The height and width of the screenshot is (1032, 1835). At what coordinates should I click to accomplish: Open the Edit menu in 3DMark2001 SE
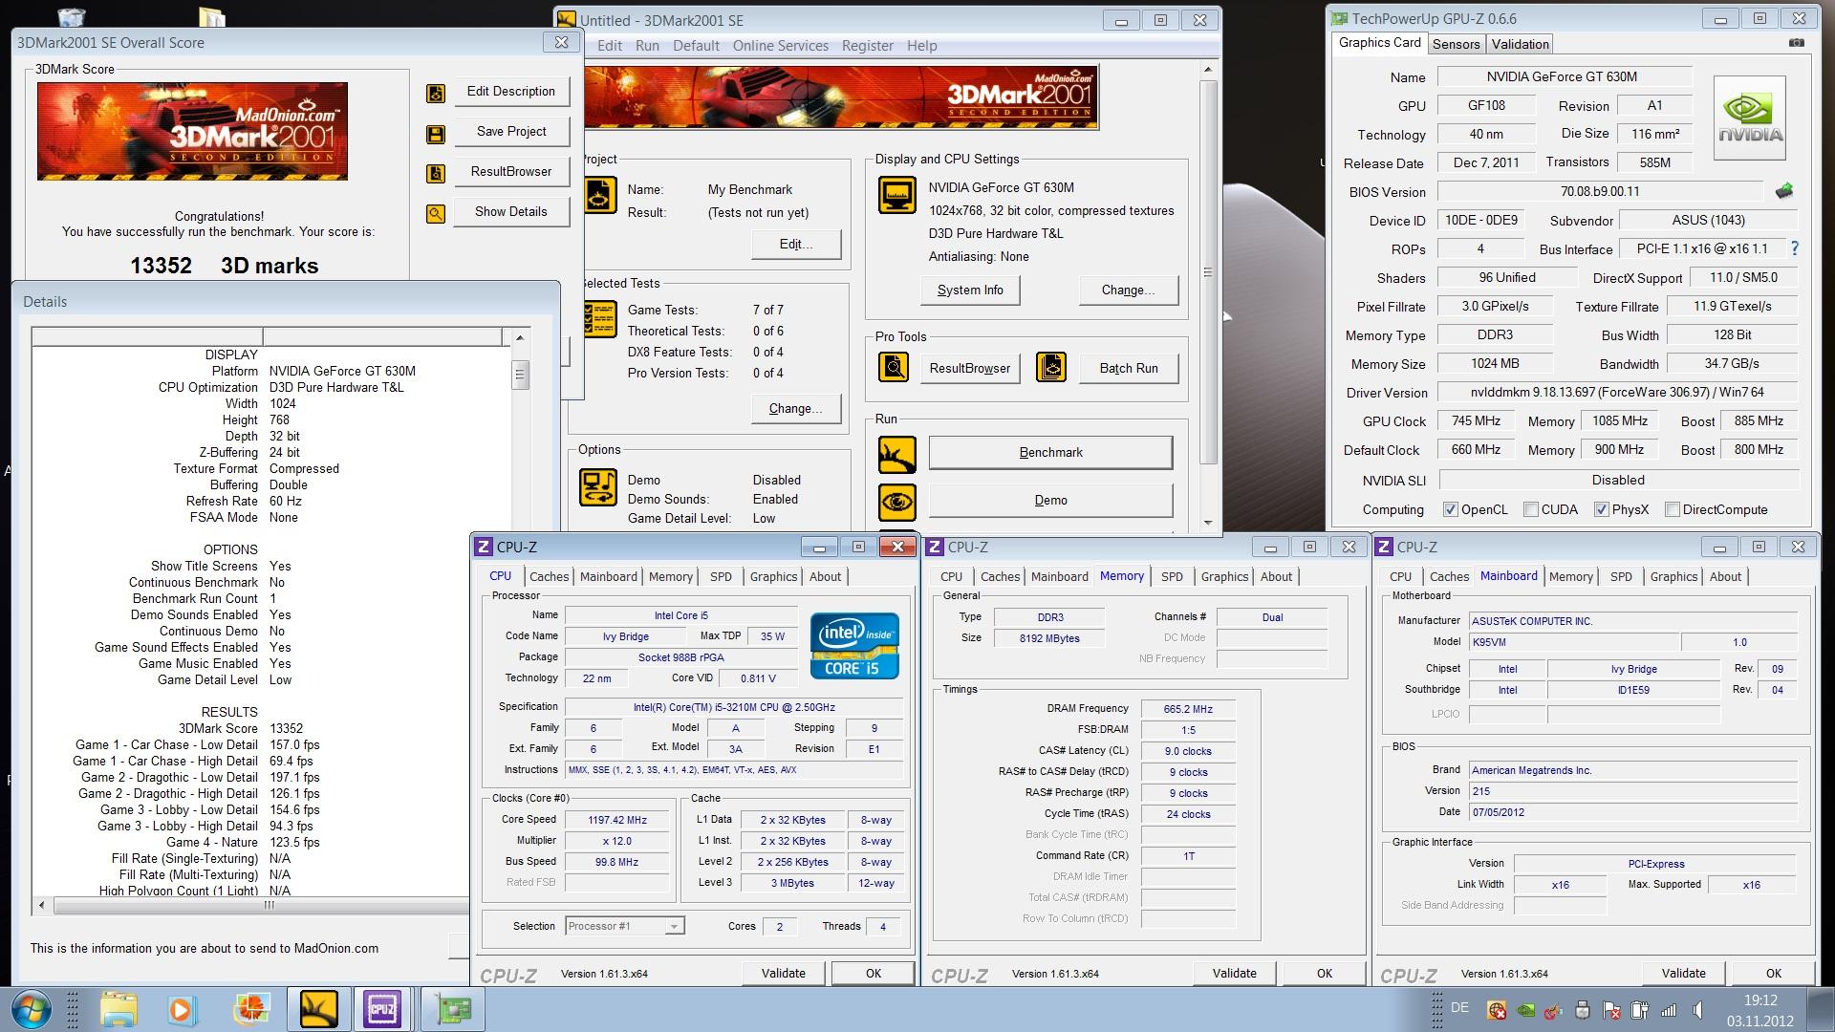[x=610, y=46]
